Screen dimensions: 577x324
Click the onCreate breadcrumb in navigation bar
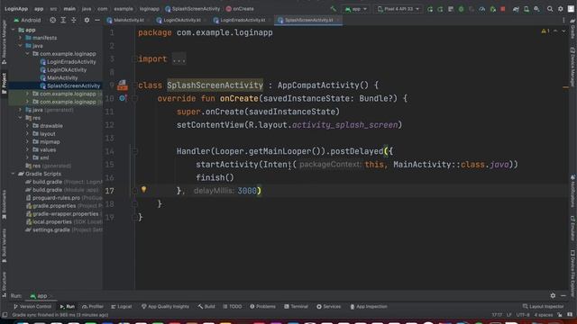[240, 9]
